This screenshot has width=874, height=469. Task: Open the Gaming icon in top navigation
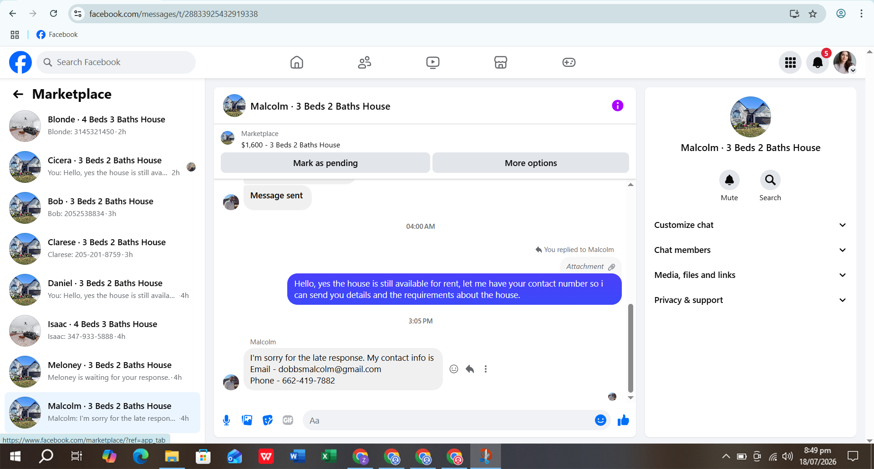569,62
